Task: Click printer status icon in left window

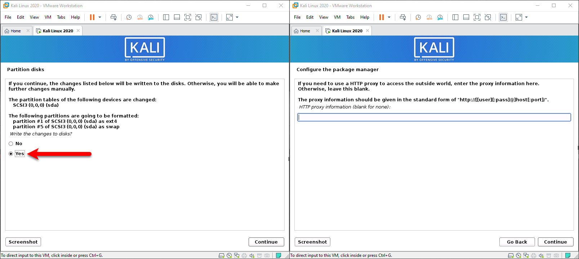Action: pyautogui.click(x=244, y=255)
